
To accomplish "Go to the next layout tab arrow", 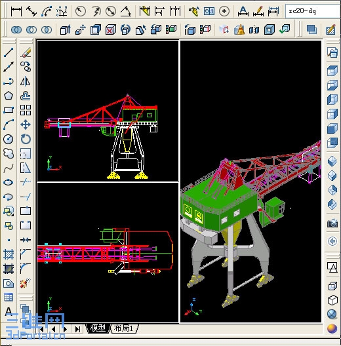I will (66, 329).
